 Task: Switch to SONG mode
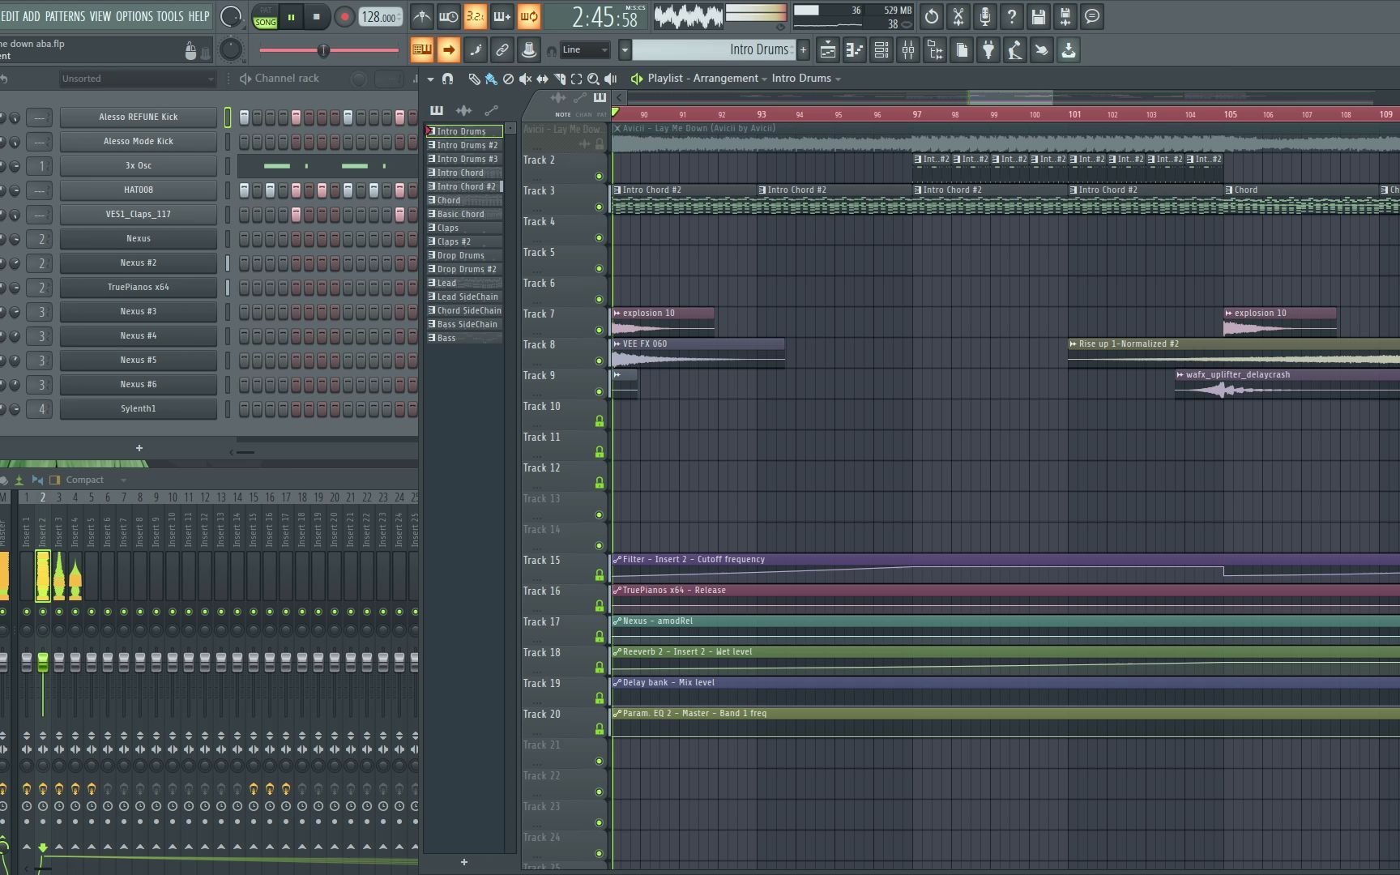click(265, 22)
